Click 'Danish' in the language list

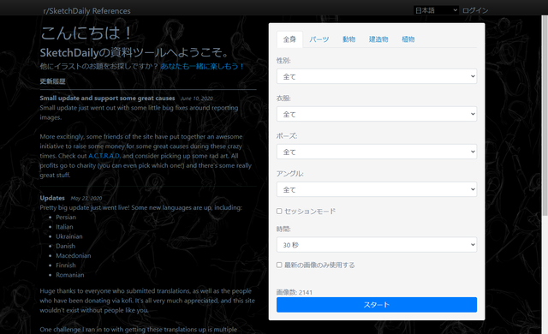coord(65,246)
